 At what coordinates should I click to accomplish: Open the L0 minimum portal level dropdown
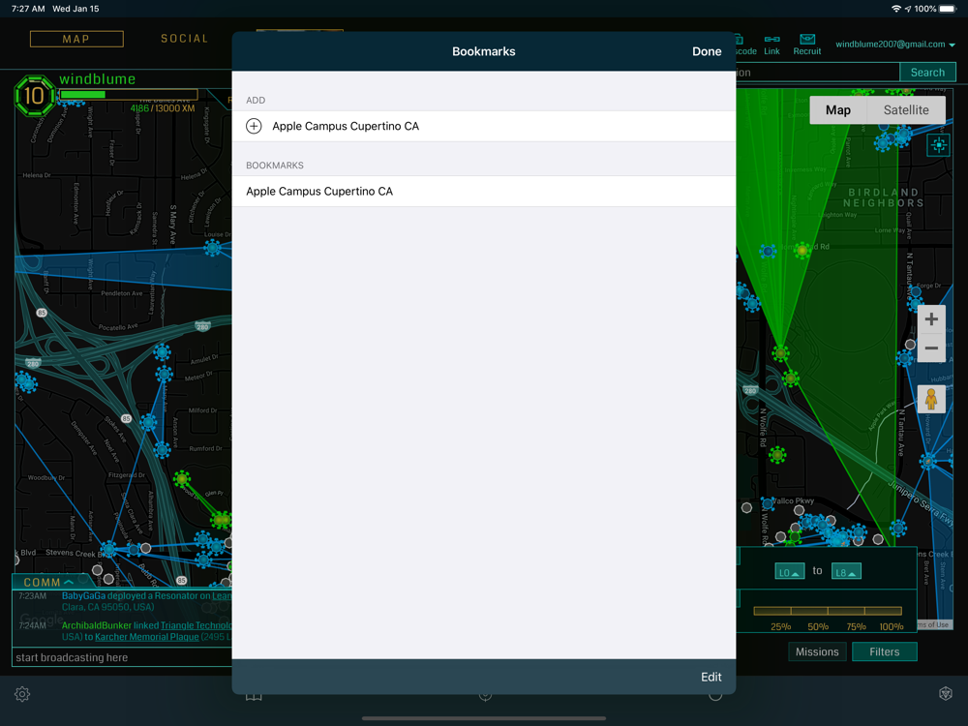click(790, 572)
